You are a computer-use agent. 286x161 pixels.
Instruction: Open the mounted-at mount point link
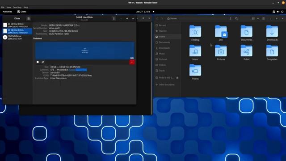click(78, 70)
